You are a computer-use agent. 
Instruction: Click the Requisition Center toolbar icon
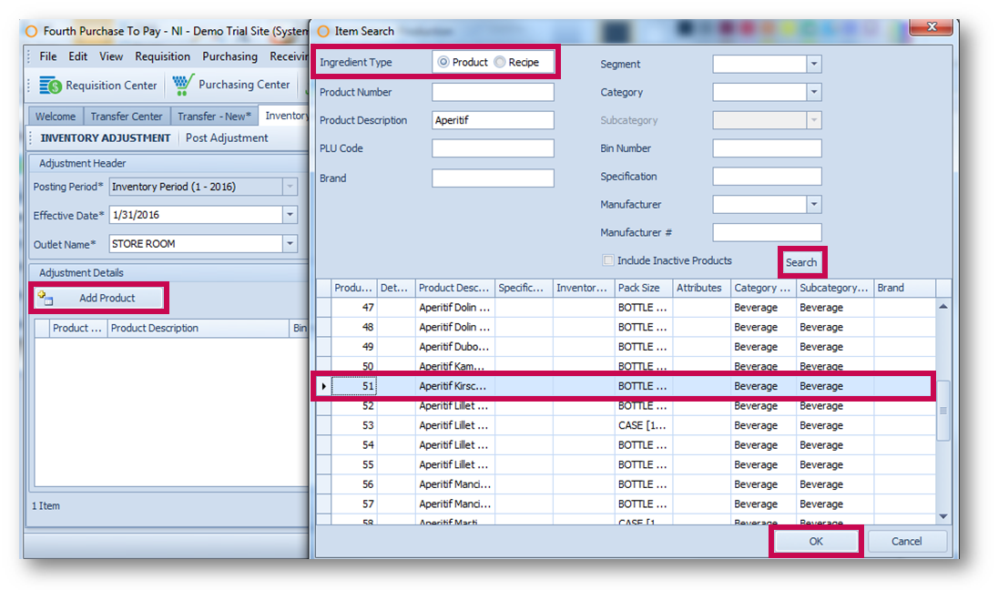(x=50, y=86)
